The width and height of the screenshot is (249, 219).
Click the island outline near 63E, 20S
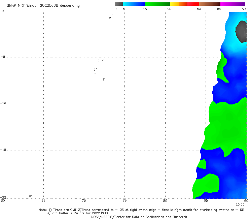[x=30, y=196]
